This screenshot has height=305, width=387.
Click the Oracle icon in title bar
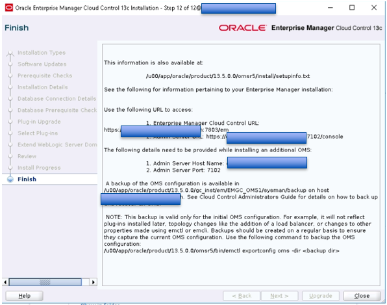pyautogui.click(x=9, y=8)
